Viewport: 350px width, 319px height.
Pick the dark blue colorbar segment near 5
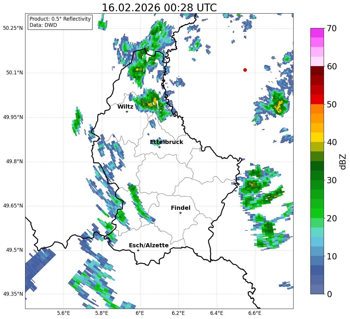[317, 270]
